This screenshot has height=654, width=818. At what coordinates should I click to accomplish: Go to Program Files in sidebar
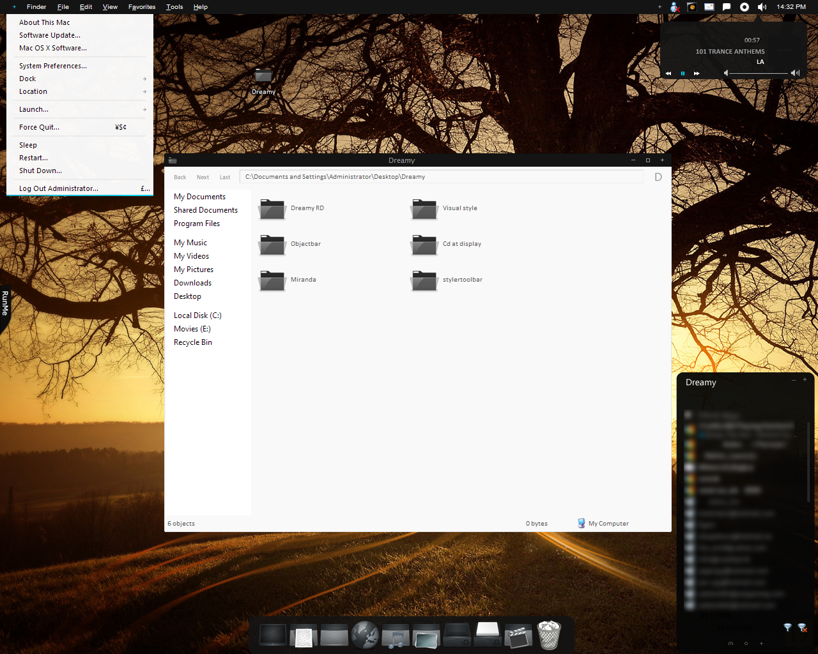197,224
